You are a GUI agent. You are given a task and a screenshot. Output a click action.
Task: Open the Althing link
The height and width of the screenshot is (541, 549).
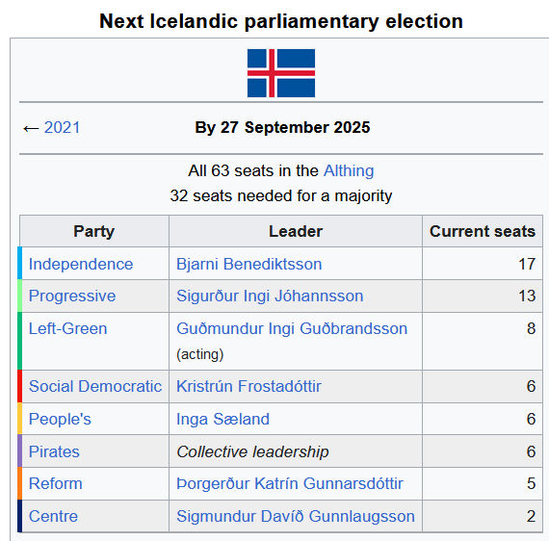click(349, 170)
